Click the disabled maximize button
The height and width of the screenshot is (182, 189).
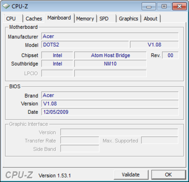[164, 6]
